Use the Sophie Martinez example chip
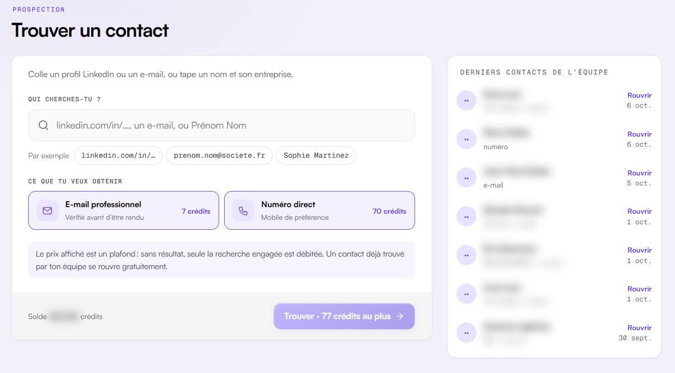675x373 pixels. 316,156
